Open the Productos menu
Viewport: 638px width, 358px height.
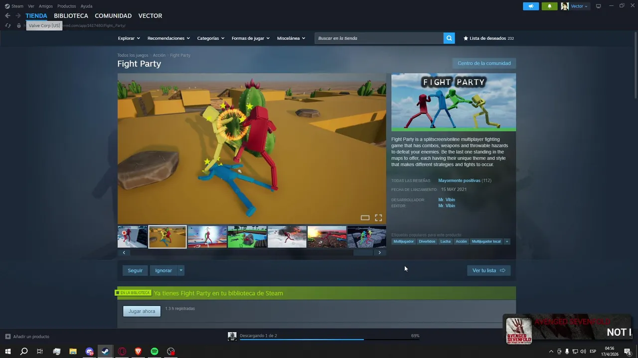coord(67,6)
